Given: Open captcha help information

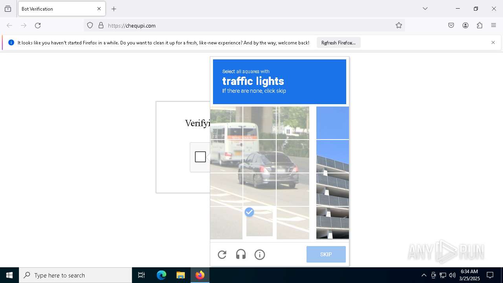Looking at the screenshot, I should [260, 255].
